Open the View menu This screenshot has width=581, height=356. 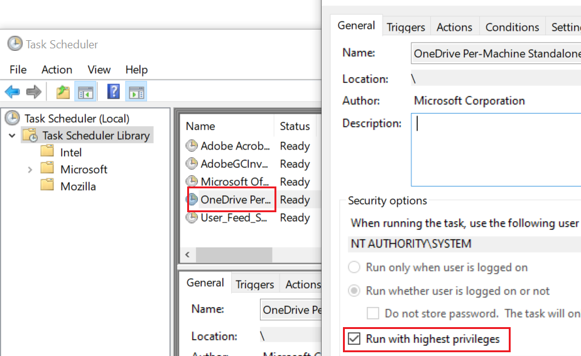(x=99, y=70)
